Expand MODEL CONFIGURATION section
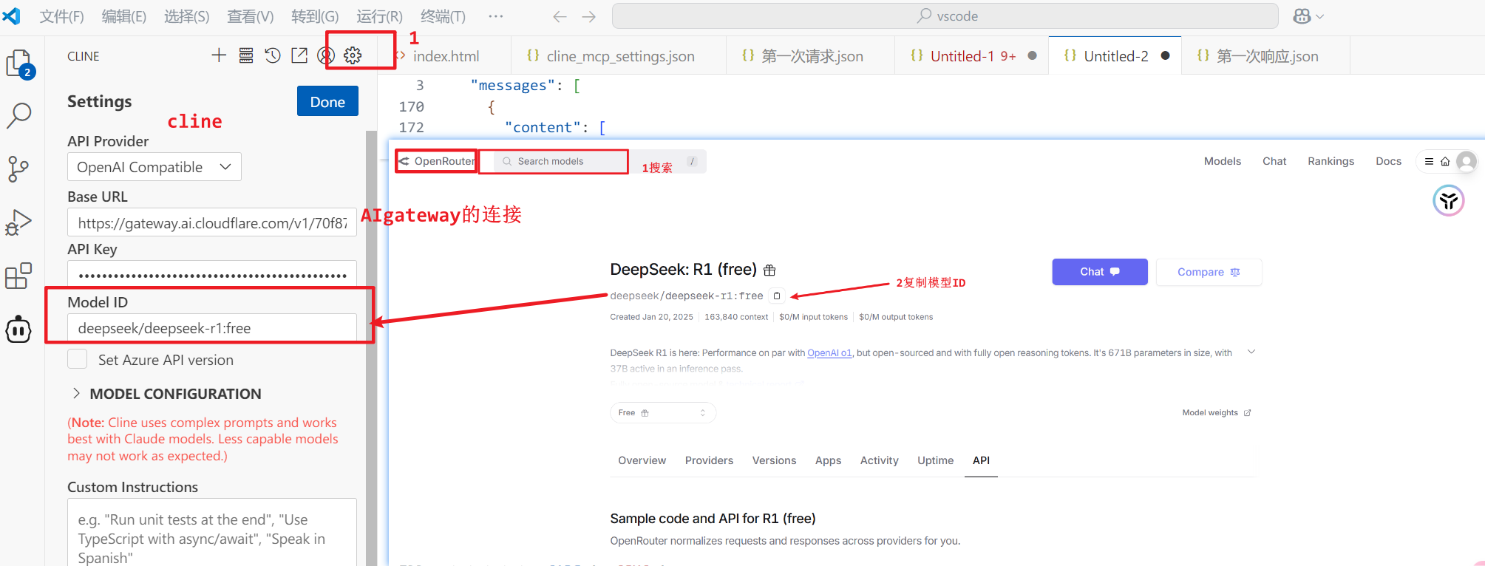1485x566 pixels. [x=164, y=394]
